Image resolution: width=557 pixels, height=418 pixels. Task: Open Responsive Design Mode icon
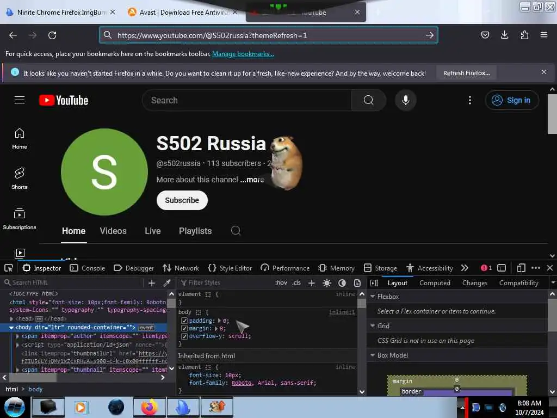click(521, 268)
